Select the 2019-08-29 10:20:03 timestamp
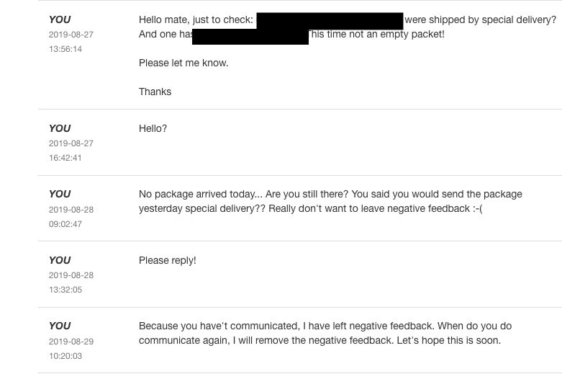Viewport: 562px width, 374px height. click(71, 349)
